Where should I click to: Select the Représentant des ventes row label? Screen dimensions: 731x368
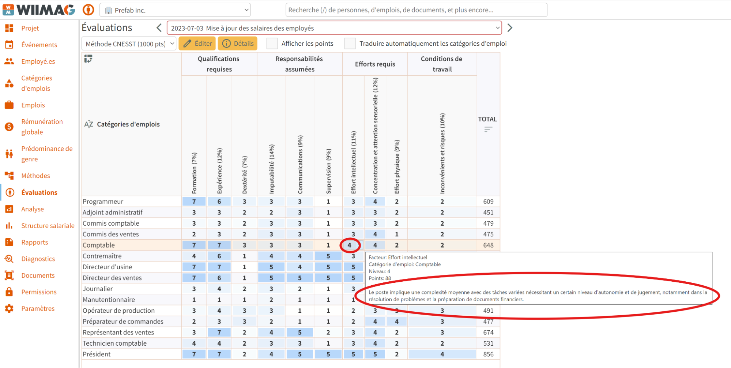[x=118, y=332]
